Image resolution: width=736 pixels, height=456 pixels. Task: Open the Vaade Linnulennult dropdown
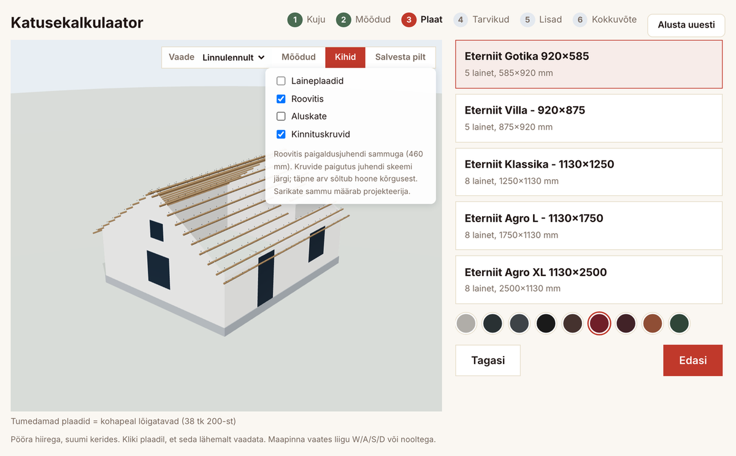coord(234,57)
